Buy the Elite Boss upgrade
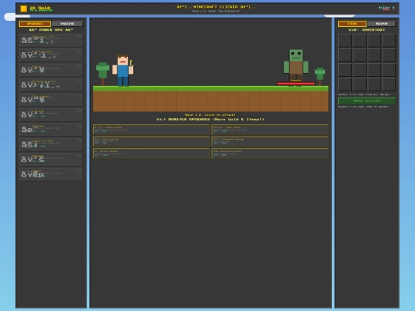Image resolution: width=415 pixels, height=311 pixels. pyautogui.click(x=151, y=154)
